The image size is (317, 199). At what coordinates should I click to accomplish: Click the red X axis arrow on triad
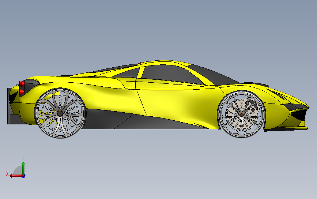(16, 176)
